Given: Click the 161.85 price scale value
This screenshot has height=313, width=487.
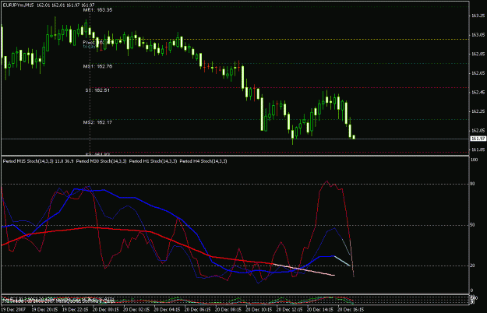Looking at the screenshot, I should point(478,149).
